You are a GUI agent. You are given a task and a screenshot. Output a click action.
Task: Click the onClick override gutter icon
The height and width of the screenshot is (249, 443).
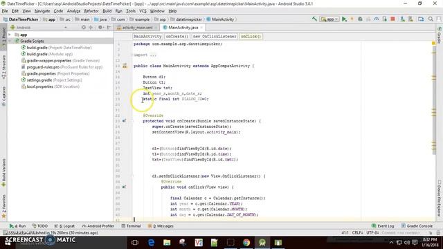tap(125, 187)
